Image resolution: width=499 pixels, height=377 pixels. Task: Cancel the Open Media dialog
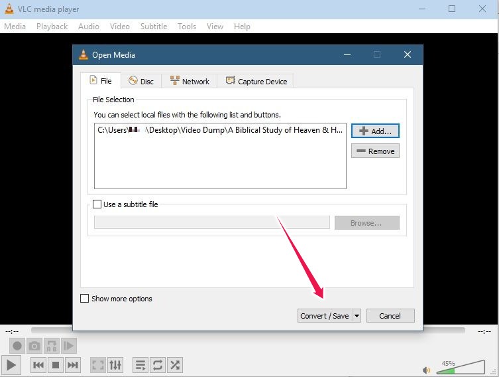[390, 316]
